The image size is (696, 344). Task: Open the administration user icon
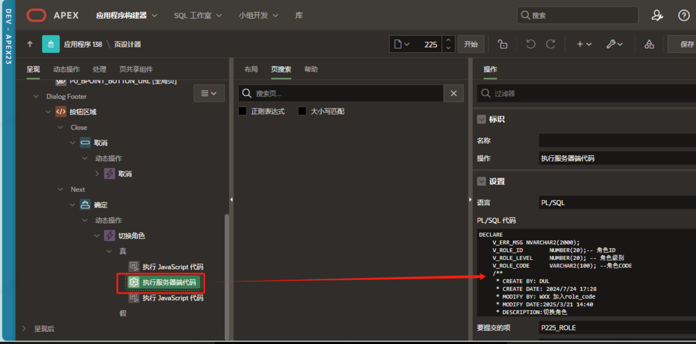point(657,15)
